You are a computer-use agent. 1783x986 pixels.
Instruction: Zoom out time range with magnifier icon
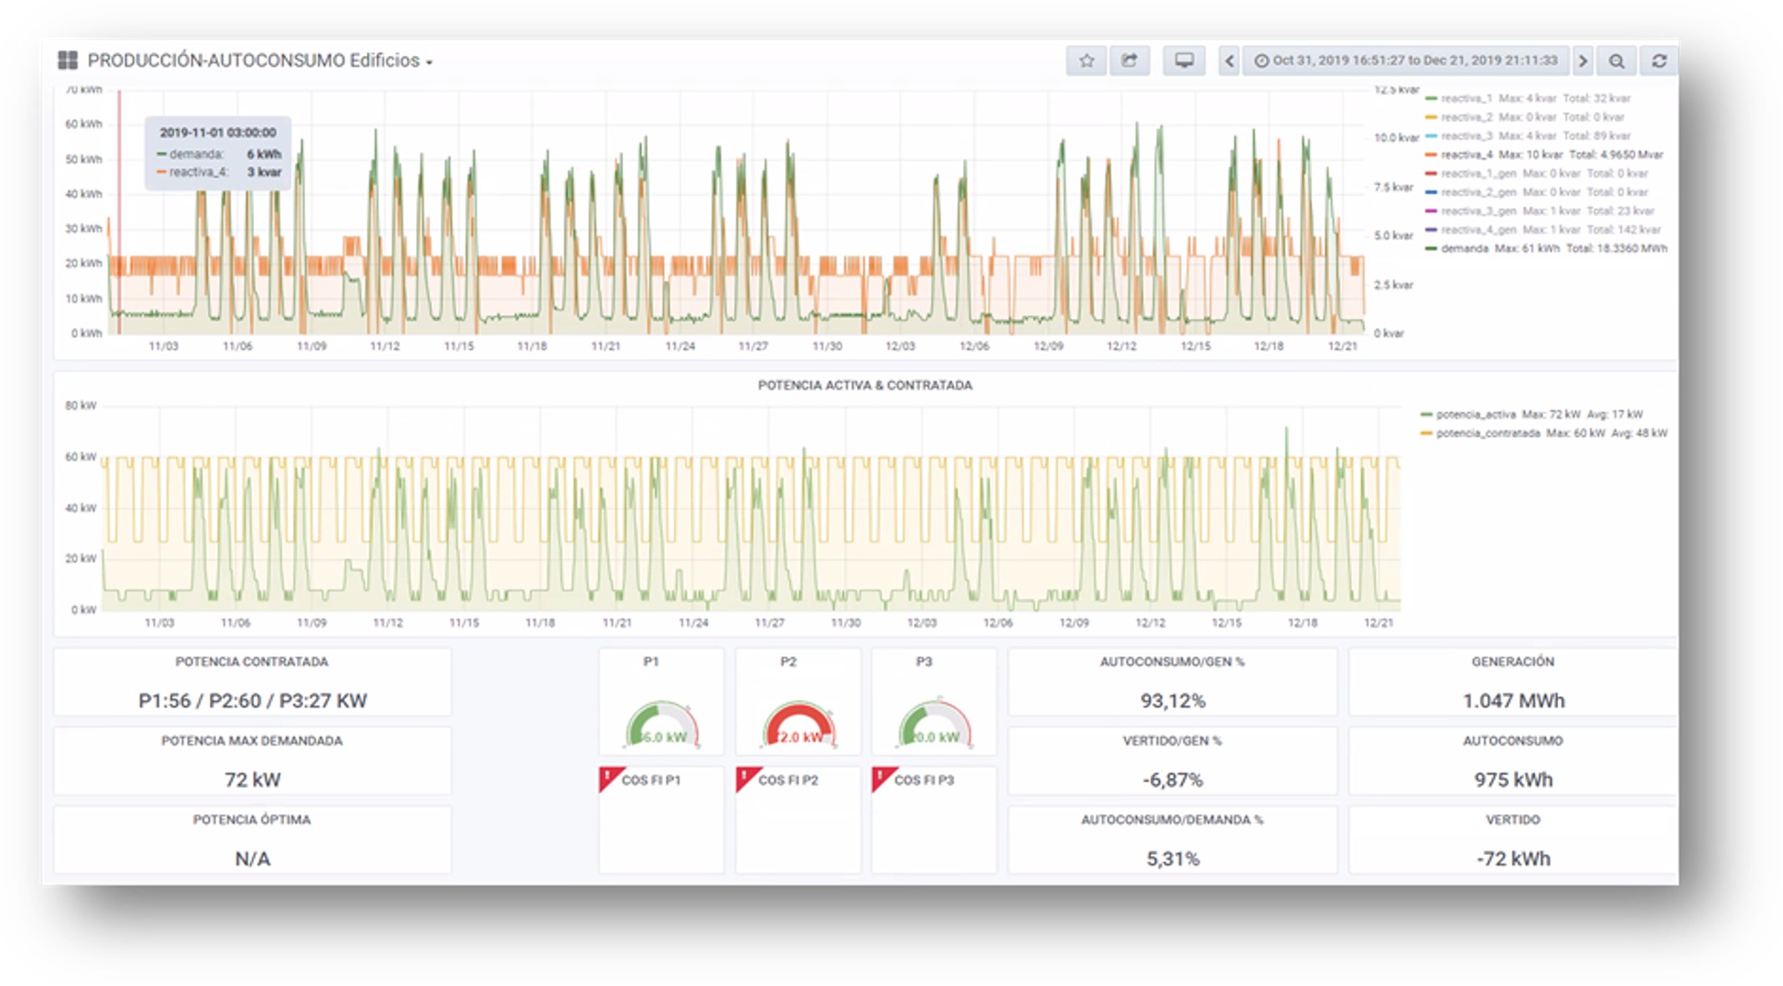(1617, 61)
